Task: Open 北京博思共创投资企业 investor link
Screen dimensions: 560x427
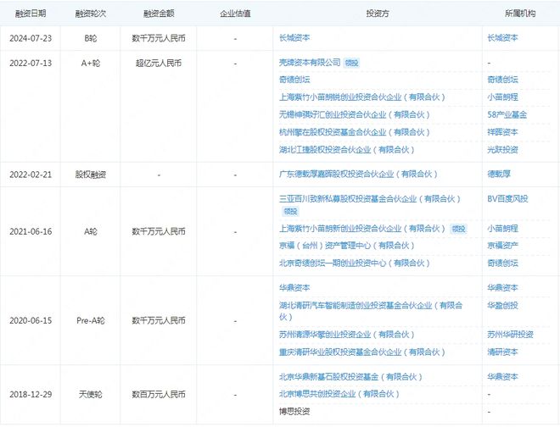Action: [x=339, y=394]
